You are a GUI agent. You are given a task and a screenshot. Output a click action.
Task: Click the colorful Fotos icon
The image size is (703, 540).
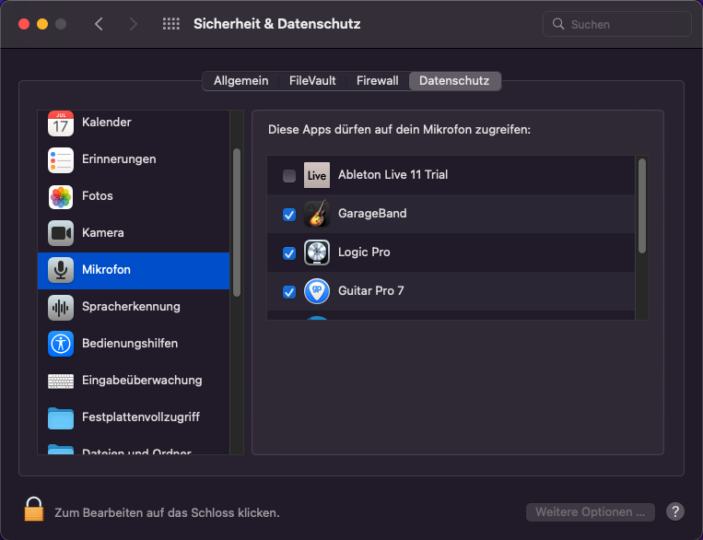tap(61, 196)
